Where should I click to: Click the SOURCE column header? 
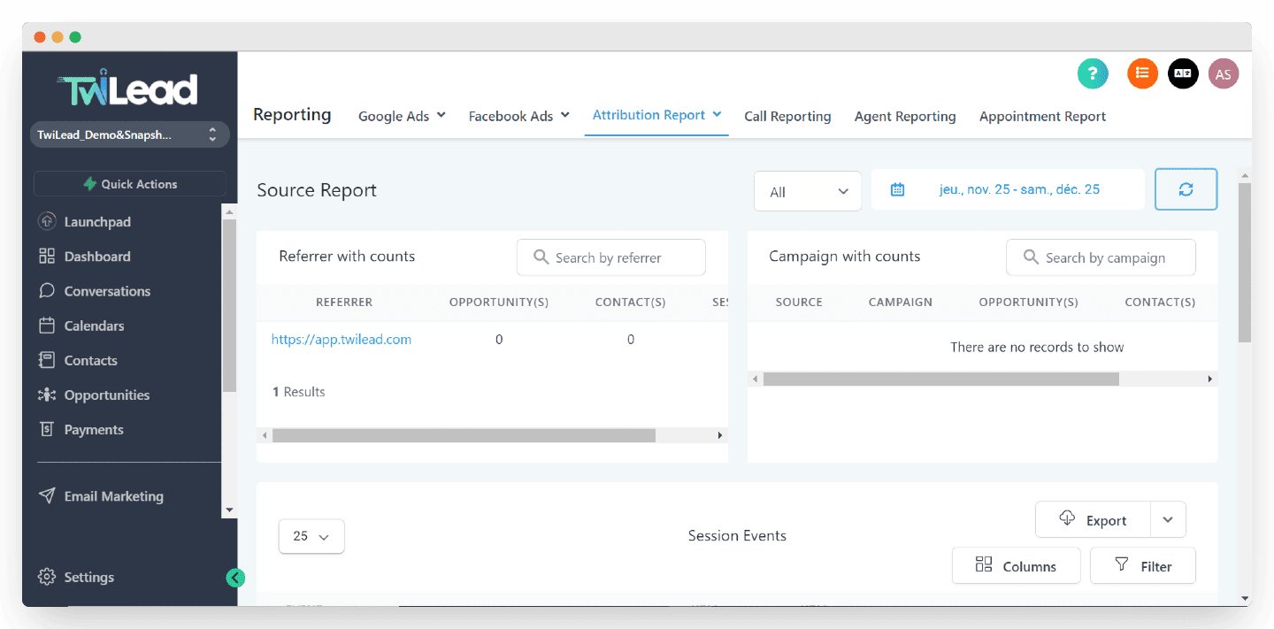click(799, 302)
